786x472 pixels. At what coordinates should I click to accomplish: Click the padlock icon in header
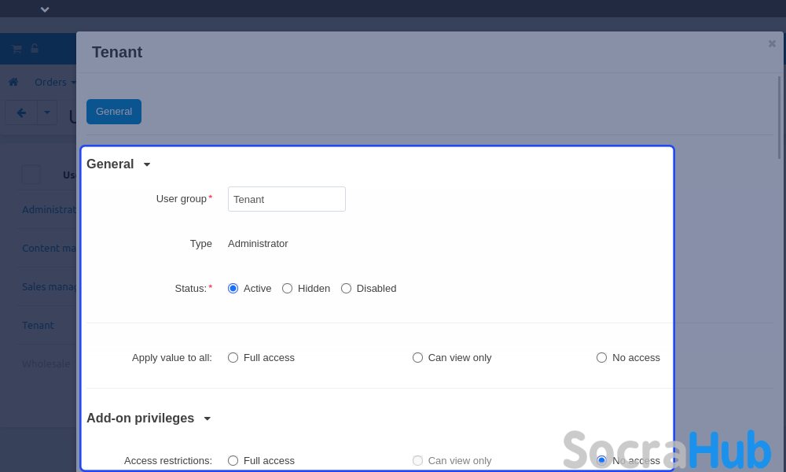pos(35,49)
